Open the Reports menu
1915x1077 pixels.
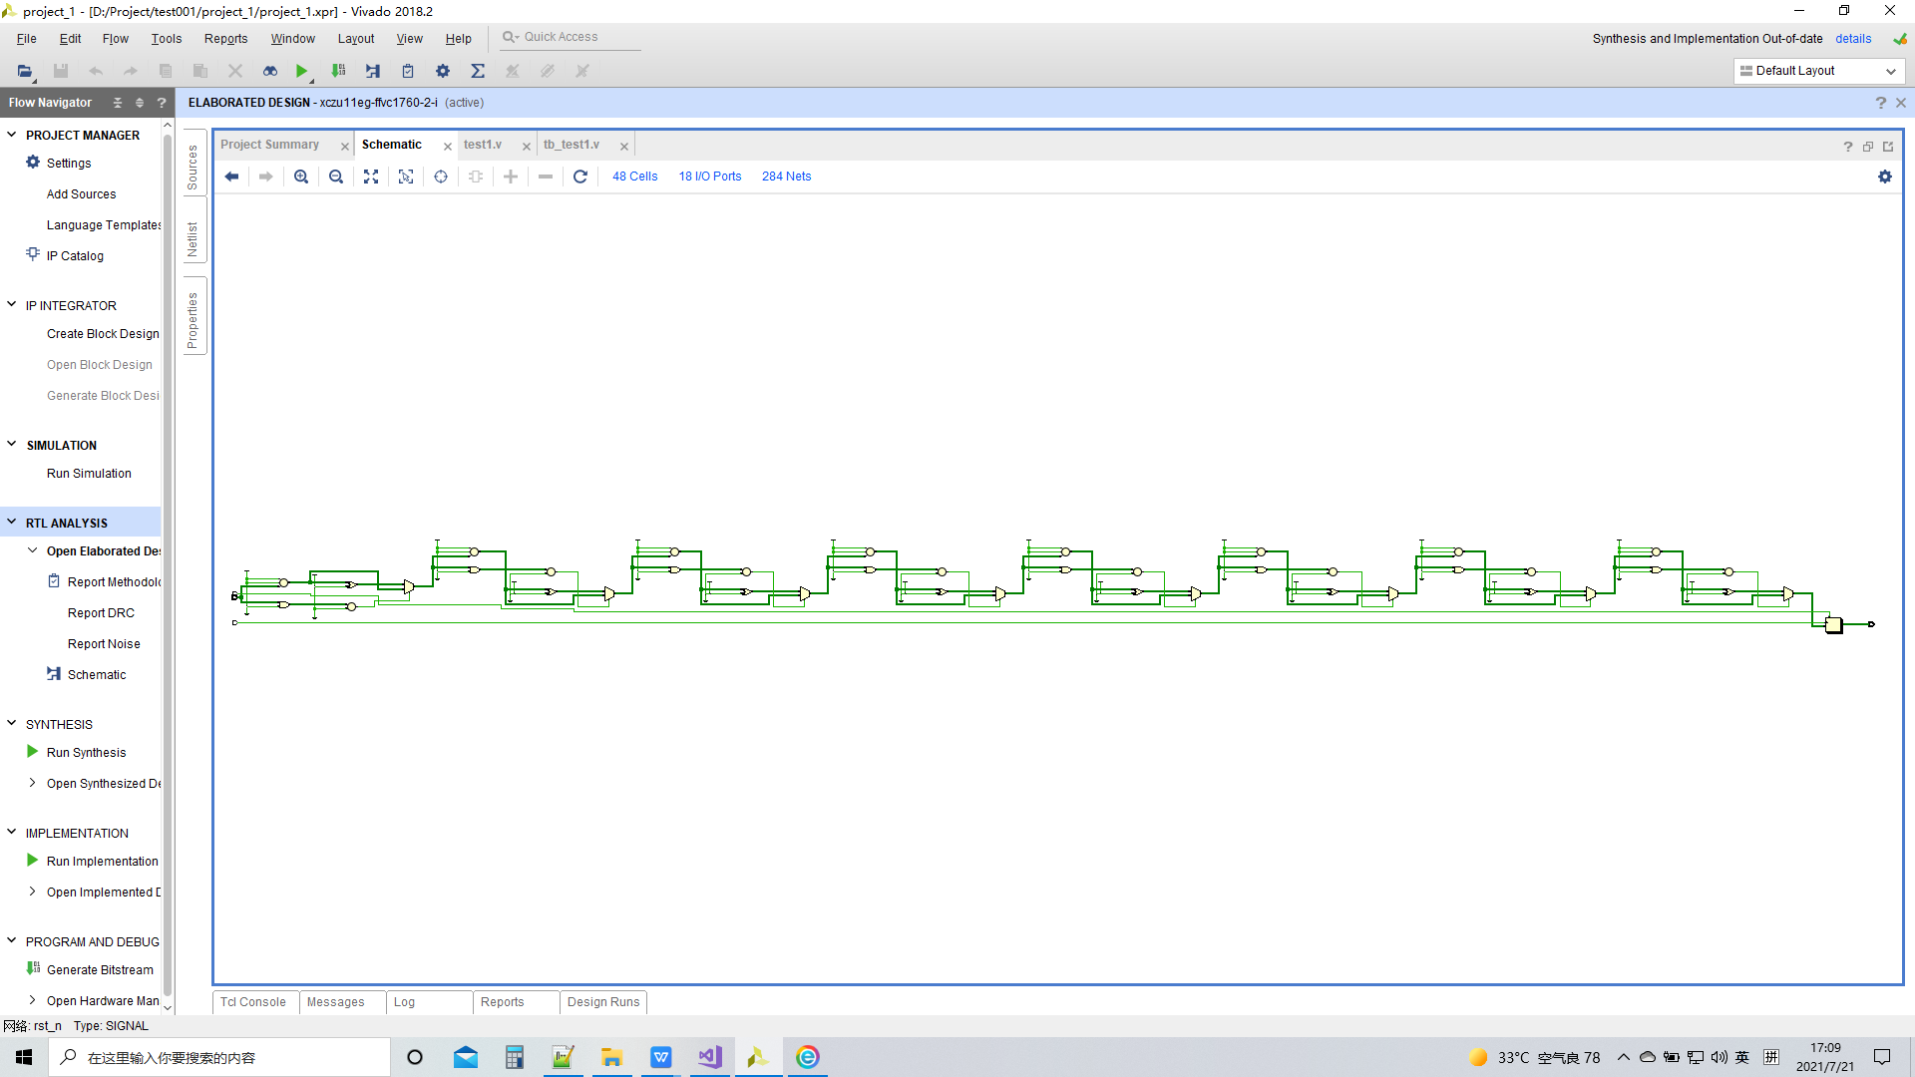[225, 39]
